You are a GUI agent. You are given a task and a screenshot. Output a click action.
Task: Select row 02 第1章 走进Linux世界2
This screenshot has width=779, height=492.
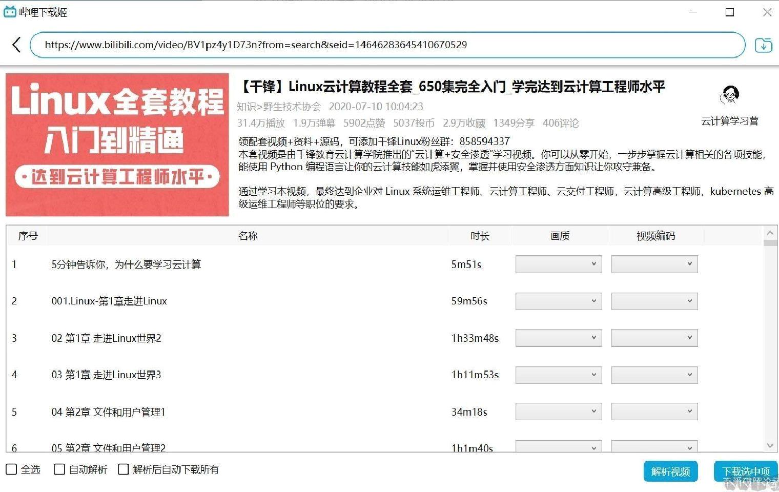point(385,338)
